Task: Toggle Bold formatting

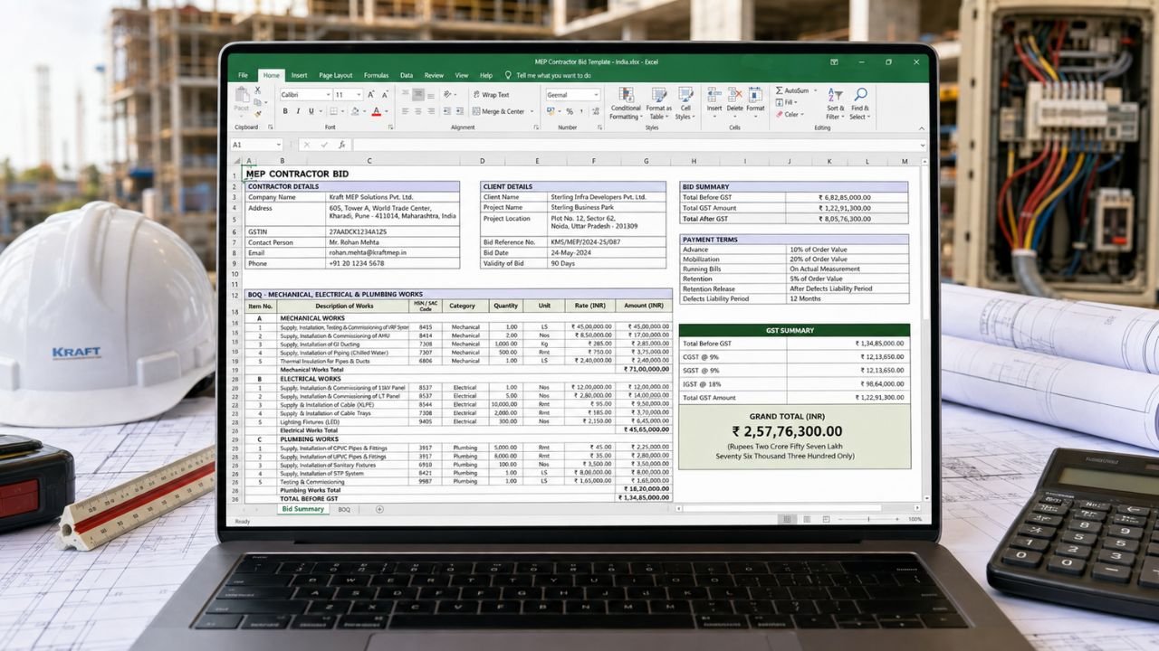Action: (285, 111)
